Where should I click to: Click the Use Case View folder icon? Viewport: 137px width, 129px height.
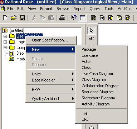point(12,36)
